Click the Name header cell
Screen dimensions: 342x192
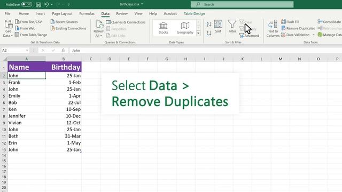(27, 67)
